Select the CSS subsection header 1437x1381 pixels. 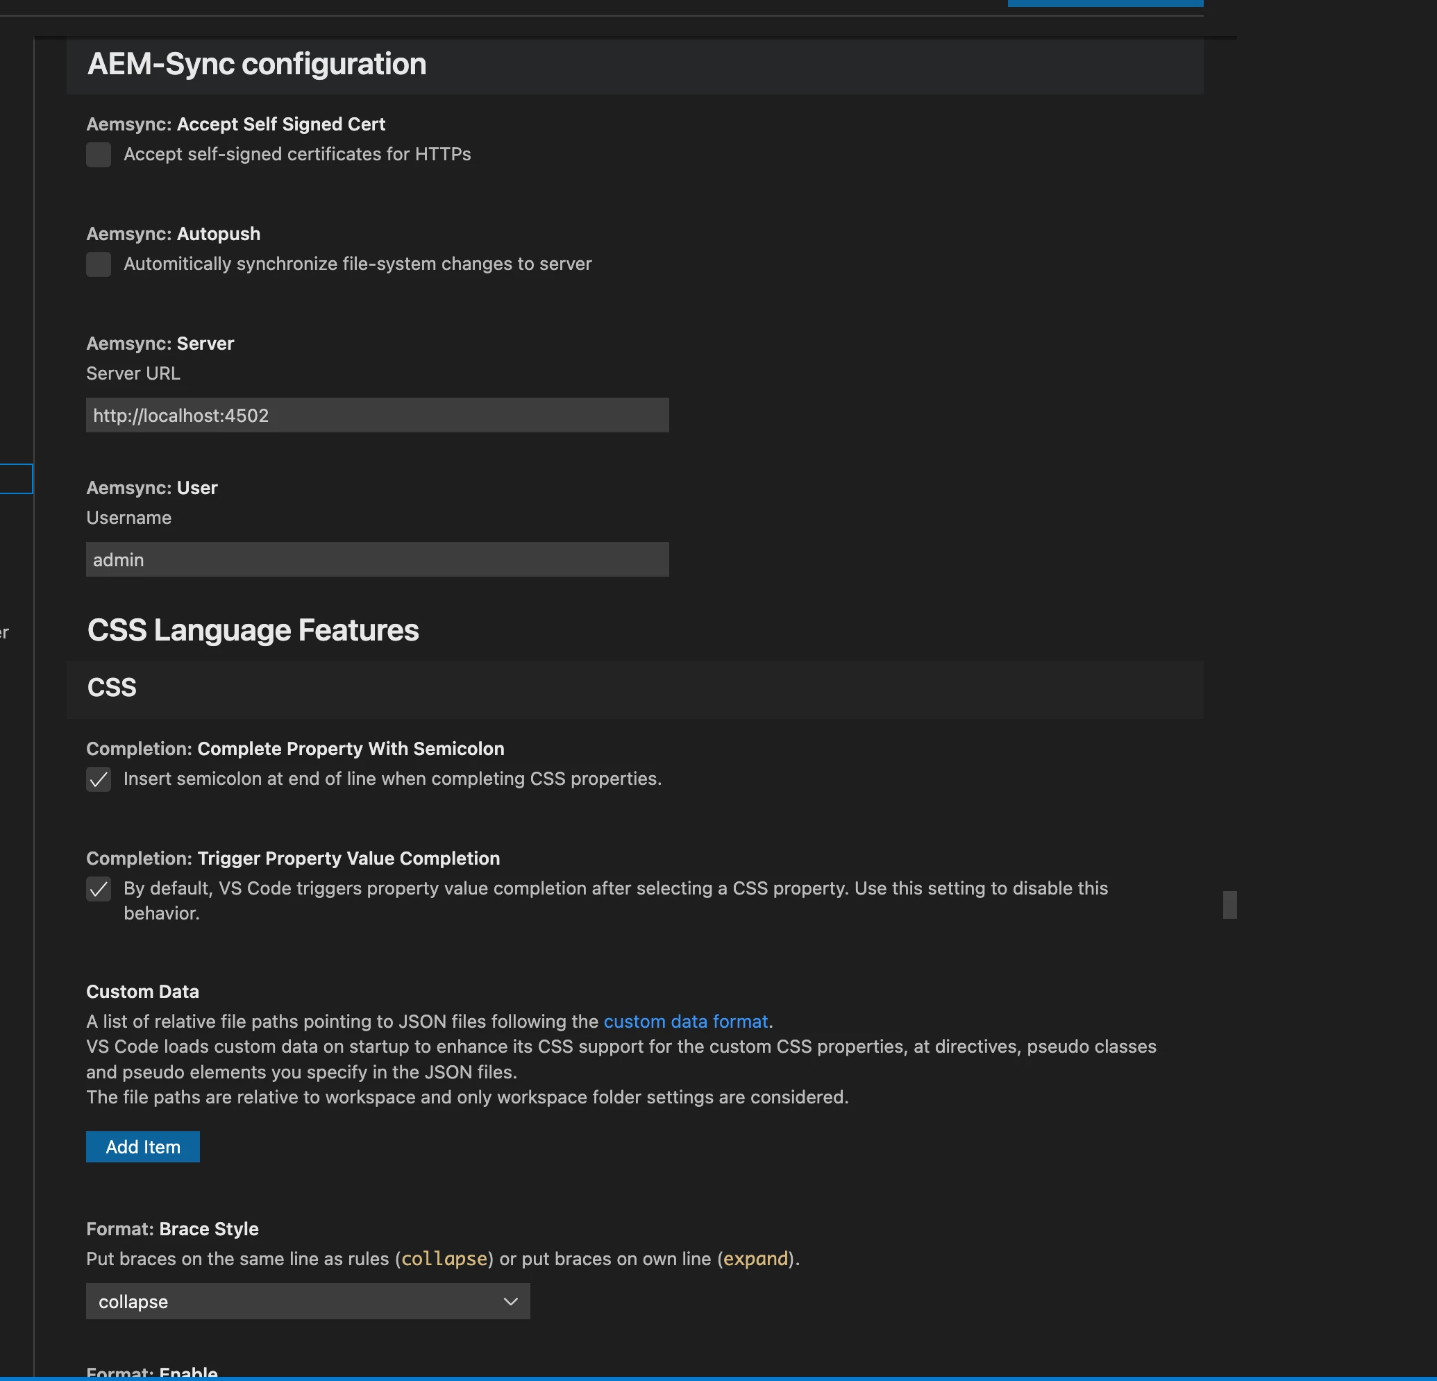coord(112,688)
